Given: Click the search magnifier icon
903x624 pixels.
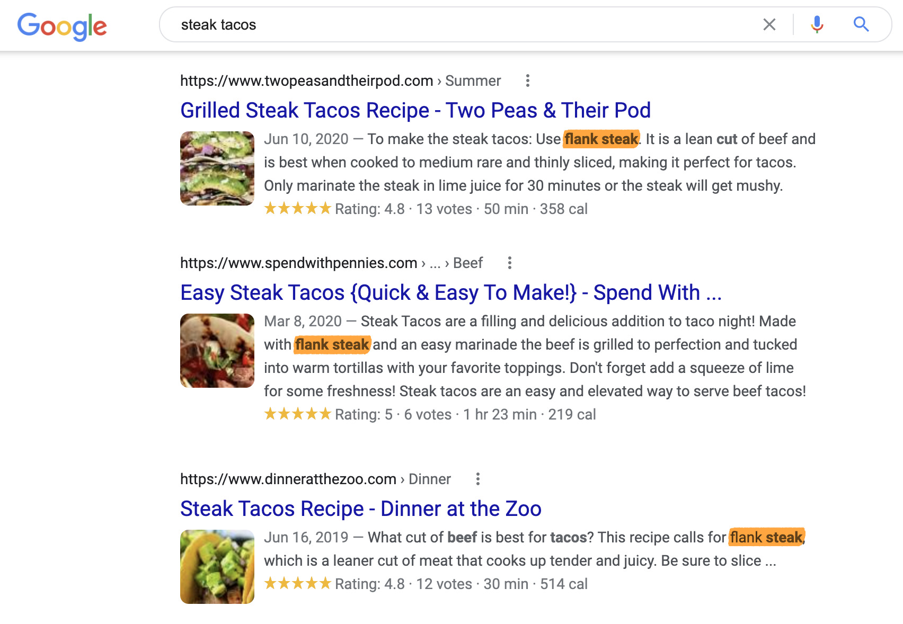Looking at the screenshot, I should (x=861, y=24).
